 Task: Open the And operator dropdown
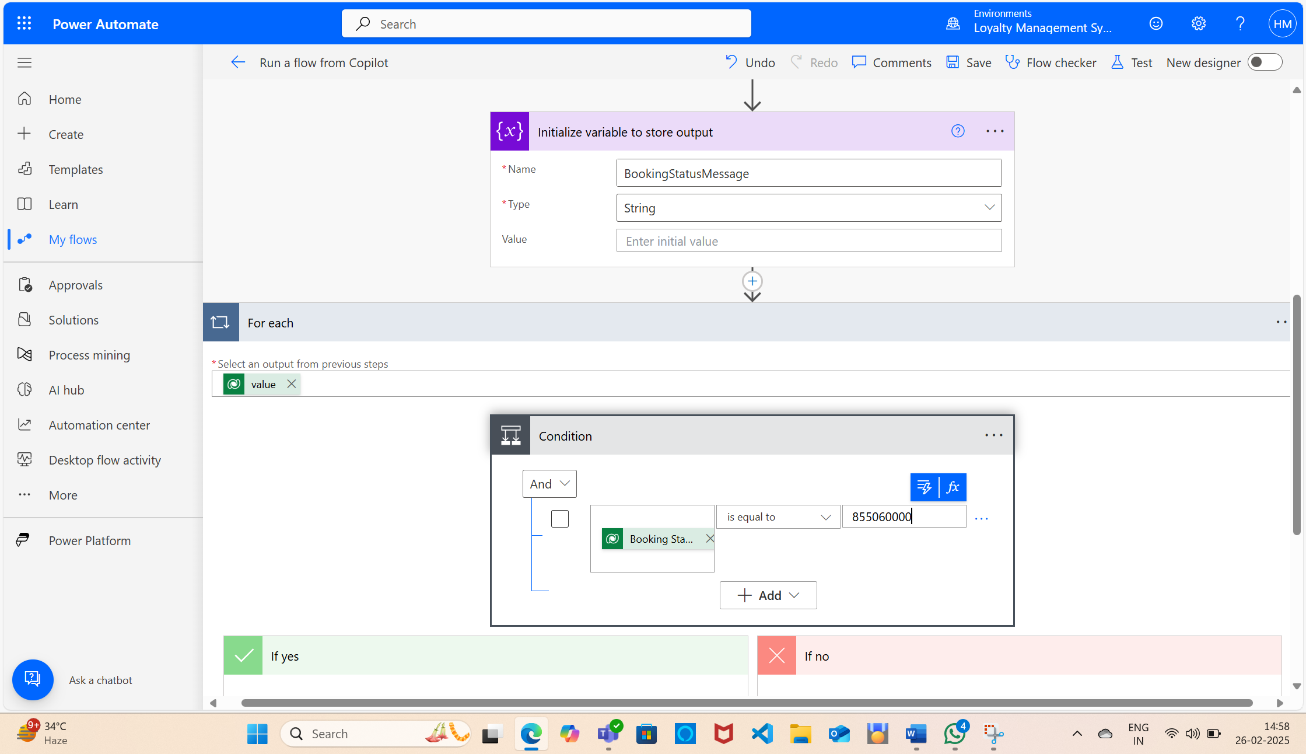point(549,484)
